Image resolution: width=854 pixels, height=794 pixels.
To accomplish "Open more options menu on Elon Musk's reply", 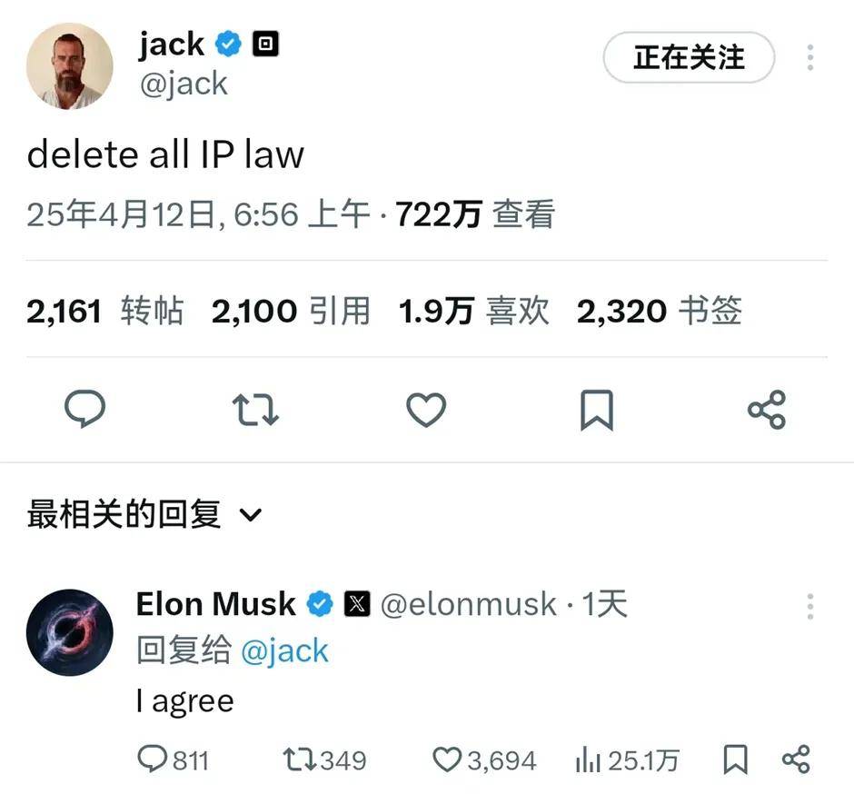I will (810, 606).
